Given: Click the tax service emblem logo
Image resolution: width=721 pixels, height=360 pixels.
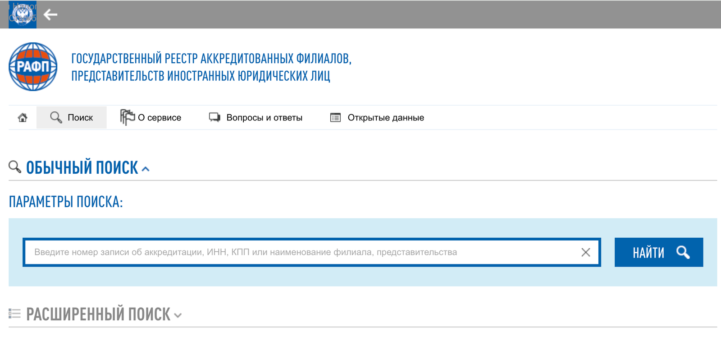Looking at the screenshot, I should tap(23, 14).
